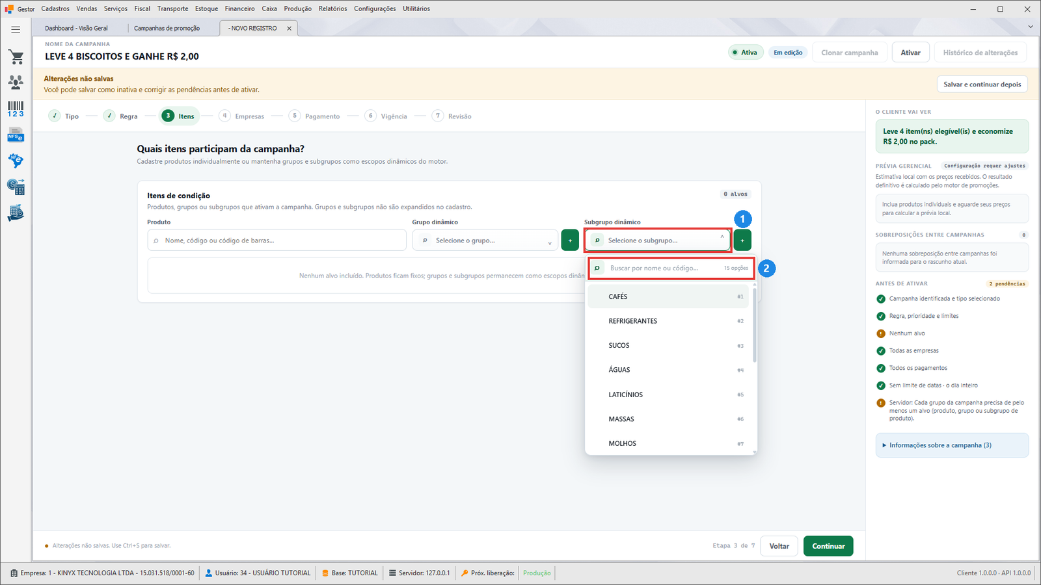Select CAFÉS from the subgroup list
This screenshot has height=585, width=1041.
(668, 296)
